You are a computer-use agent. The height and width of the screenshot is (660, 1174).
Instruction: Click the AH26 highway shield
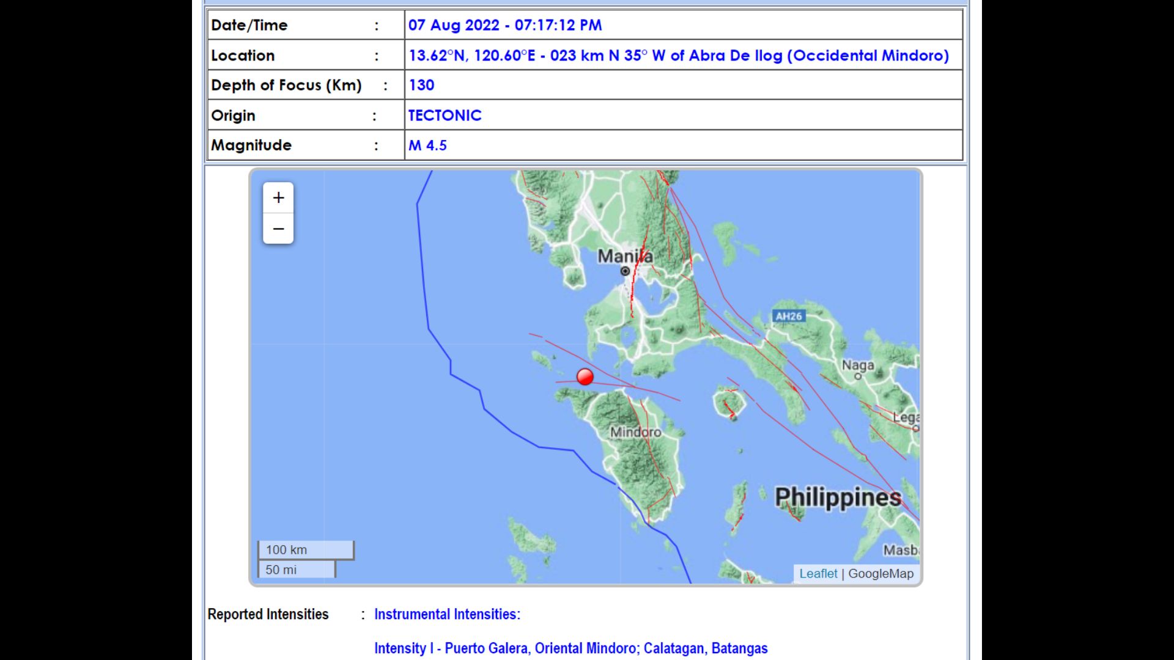pyautogui.click(x=789, y=316)
